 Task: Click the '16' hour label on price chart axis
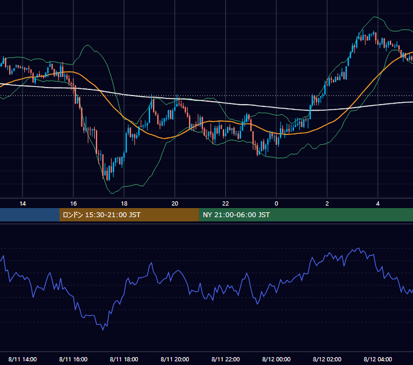pyautogui.click(x=73, y=204)
